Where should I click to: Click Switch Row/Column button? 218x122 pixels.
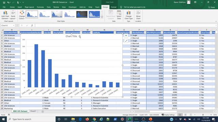(x=111, y=15)
